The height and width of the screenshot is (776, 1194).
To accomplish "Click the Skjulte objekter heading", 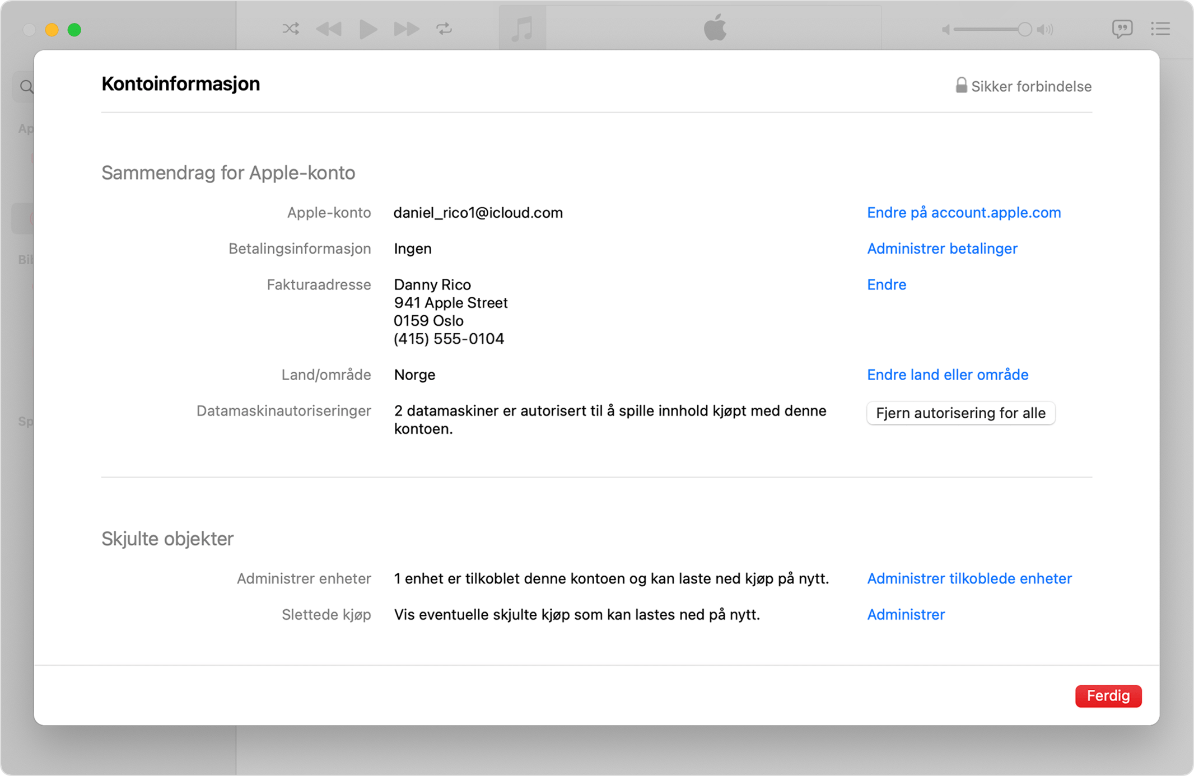I will [167, 539].
